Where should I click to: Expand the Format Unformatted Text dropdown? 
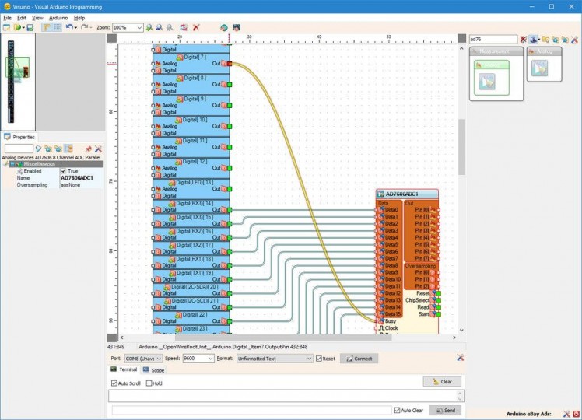[308, 359]
